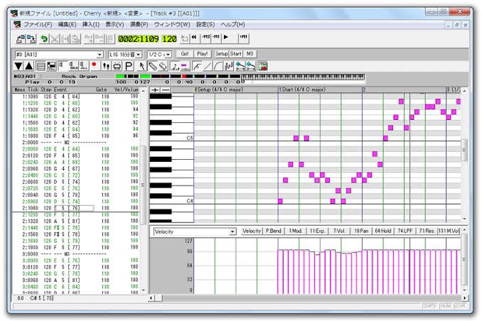Select the freehand curve draw icon
This screenshot has width=482, height=321.
point(197,66)
